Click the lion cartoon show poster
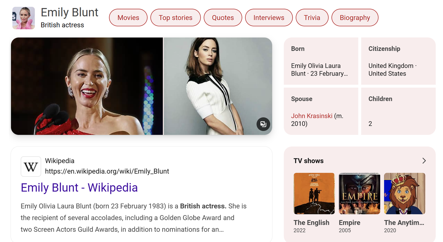This screenshot has height=242, width=443. point(405,193)
